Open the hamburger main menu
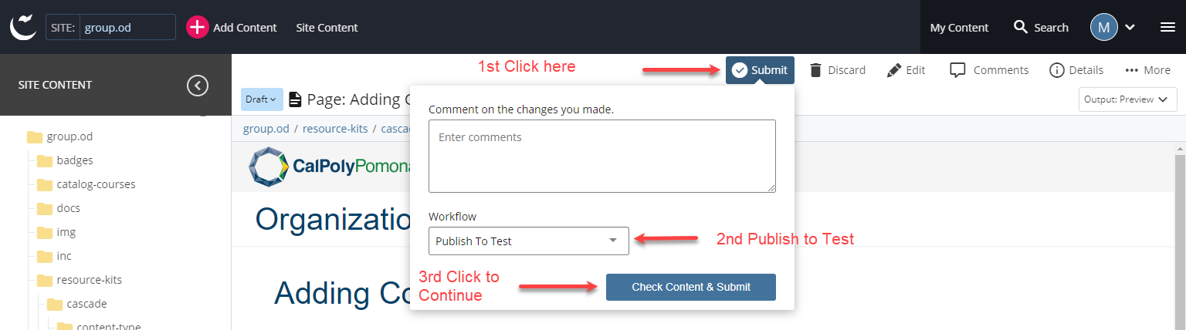 coord(1167,28)
